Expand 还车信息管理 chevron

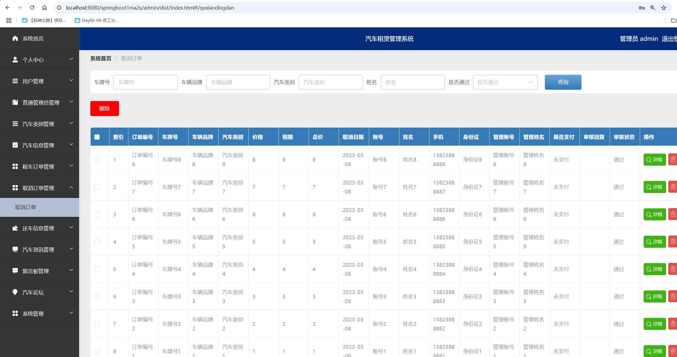pos(71,227)
